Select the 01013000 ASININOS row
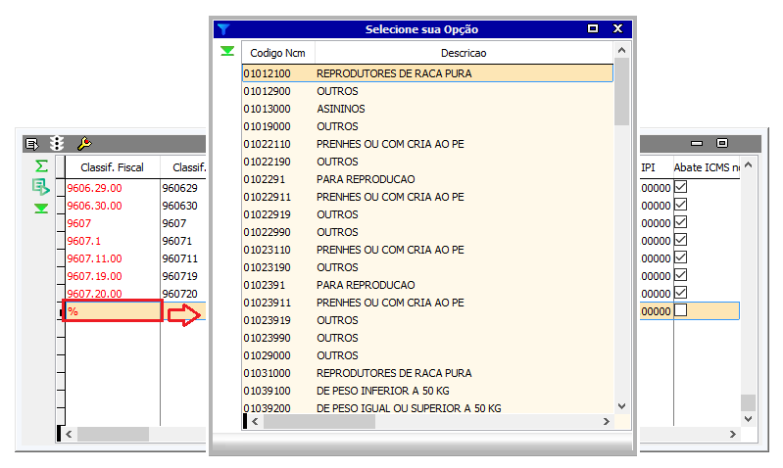Screen dimensions: 783x468 point(427,109)
